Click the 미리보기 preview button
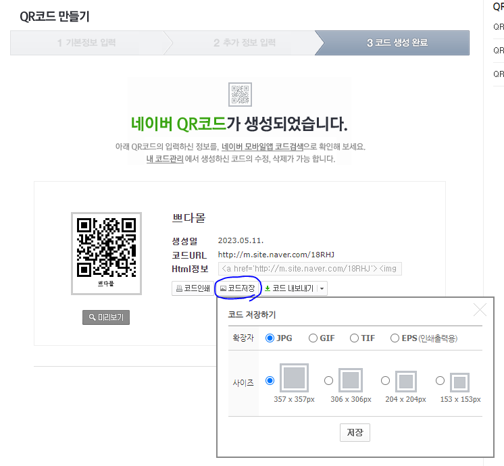Image resolution: width=504 pixels, height=466 pixels. pos(106,317)
